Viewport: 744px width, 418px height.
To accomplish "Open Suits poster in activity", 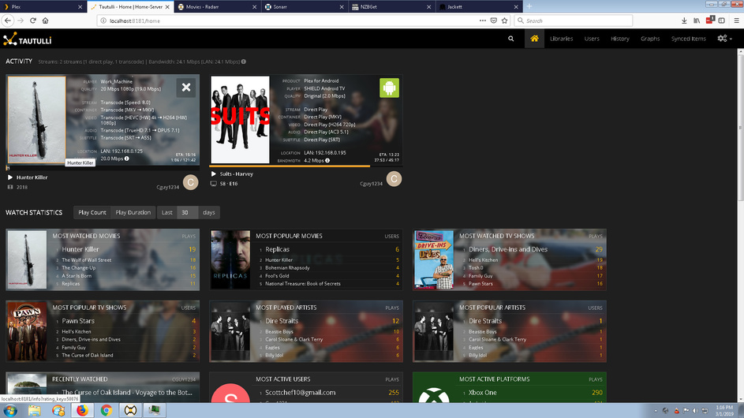I will point(240,120).
